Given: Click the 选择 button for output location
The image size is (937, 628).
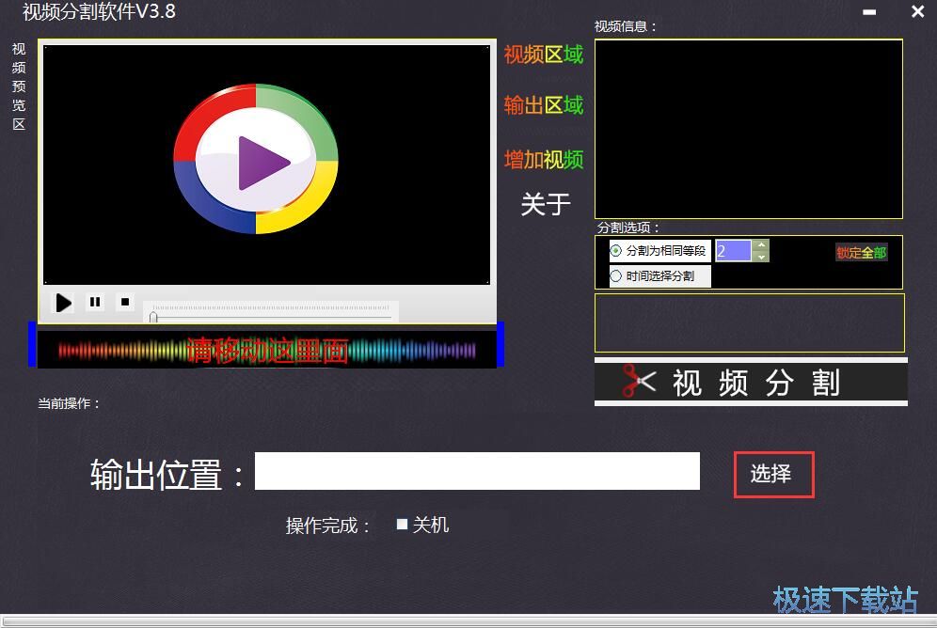Looking at the screenshot, I should coord(772,475).
